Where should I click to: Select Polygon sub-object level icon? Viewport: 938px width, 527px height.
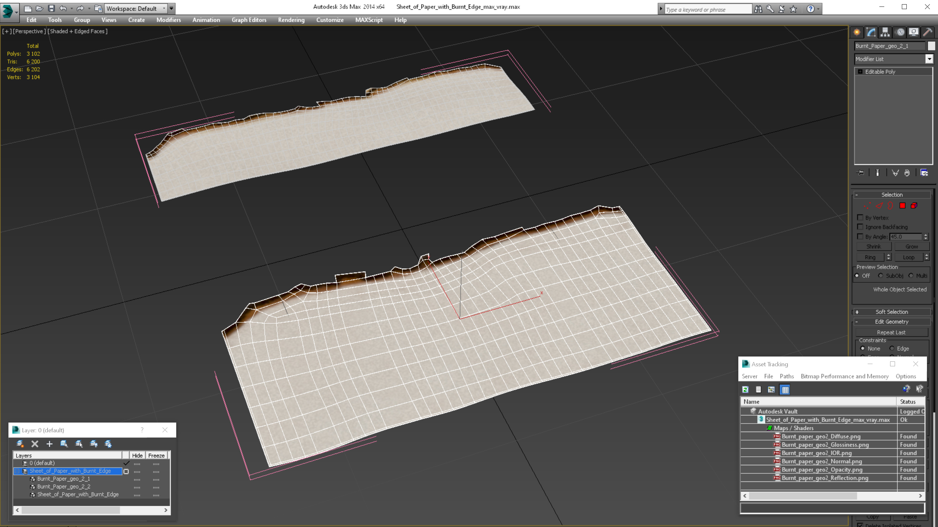coord(902,206)
